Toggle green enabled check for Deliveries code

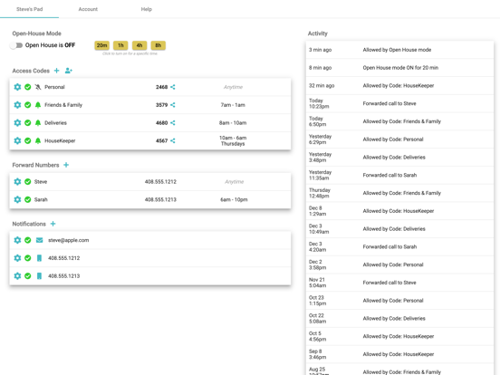(x=28, y=123)
